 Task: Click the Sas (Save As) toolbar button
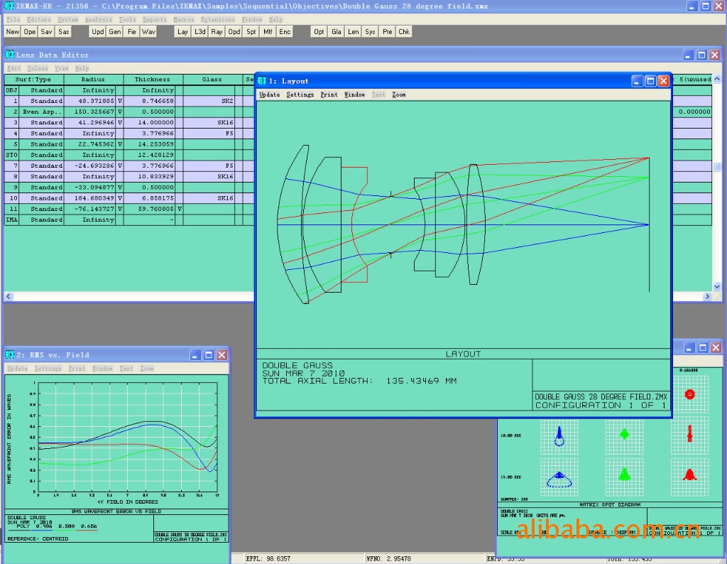point(63,31)
